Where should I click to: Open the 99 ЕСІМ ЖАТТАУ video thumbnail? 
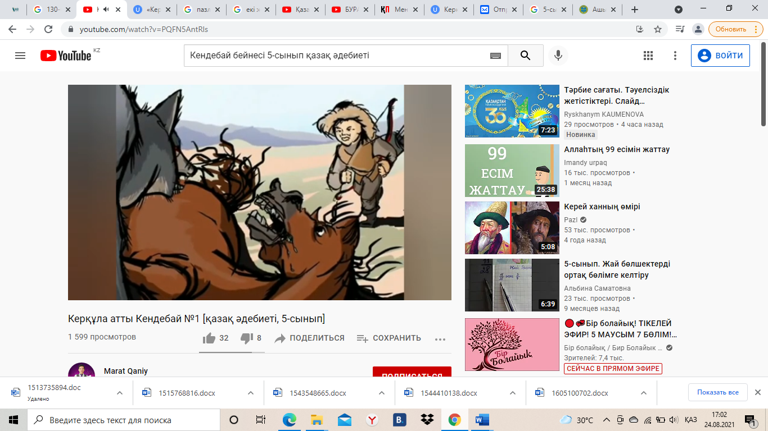click(x=512, y=171)
